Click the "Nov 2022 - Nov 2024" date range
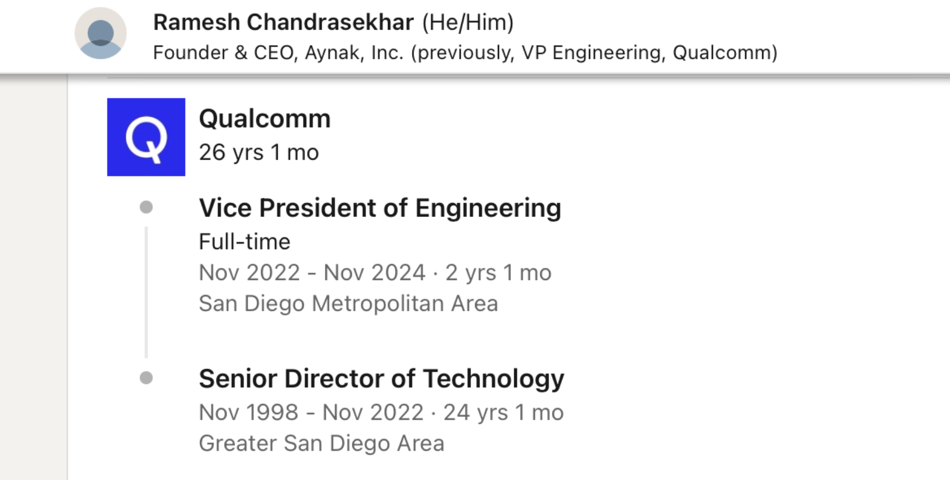 pyautogui.click(x=312, y=273)
